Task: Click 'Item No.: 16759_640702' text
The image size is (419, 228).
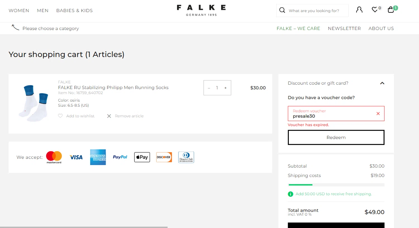Action: 80,93
